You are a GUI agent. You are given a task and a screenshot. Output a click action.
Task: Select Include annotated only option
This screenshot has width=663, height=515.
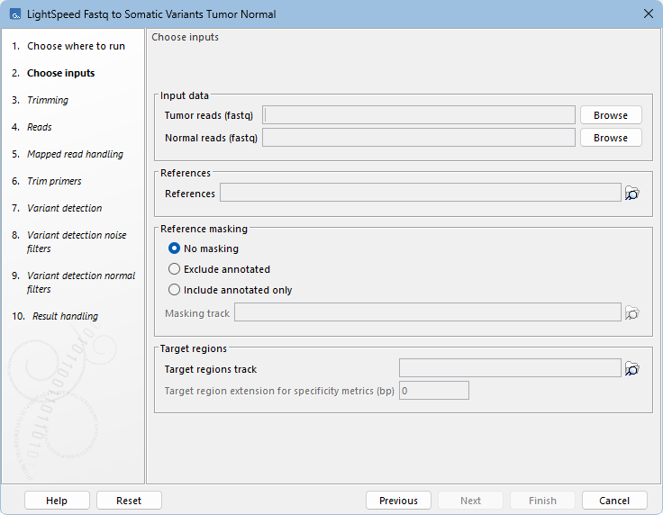click(x=174, y=290)
